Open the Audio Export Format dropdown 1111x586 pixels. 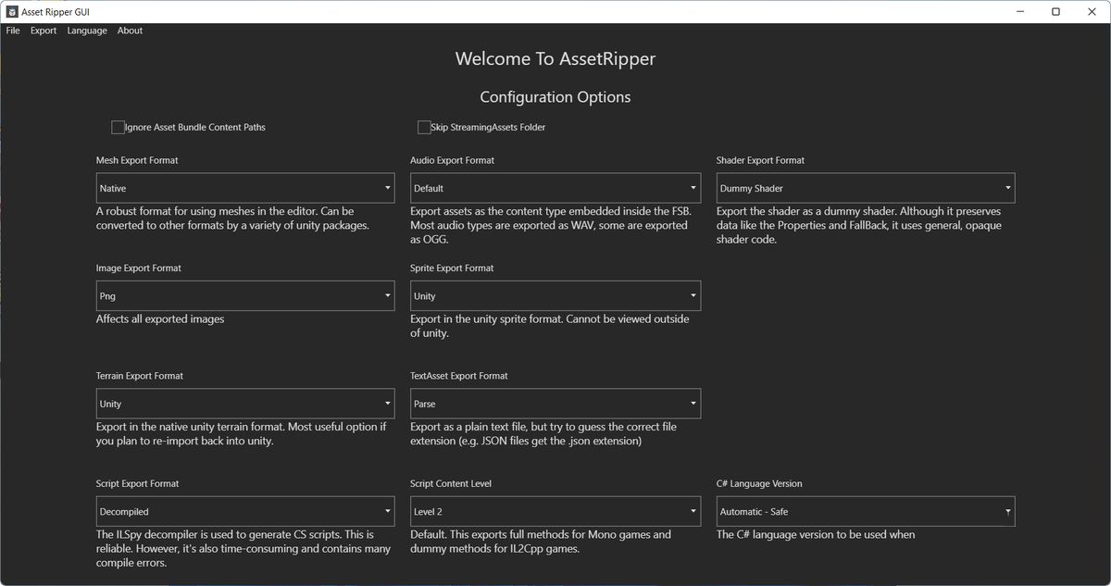coord(555,188)
